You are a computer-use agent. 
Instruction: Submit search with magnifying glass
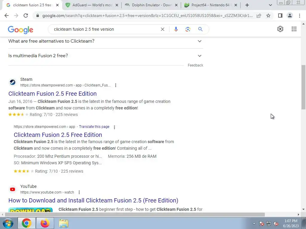[x=200, y=29]
